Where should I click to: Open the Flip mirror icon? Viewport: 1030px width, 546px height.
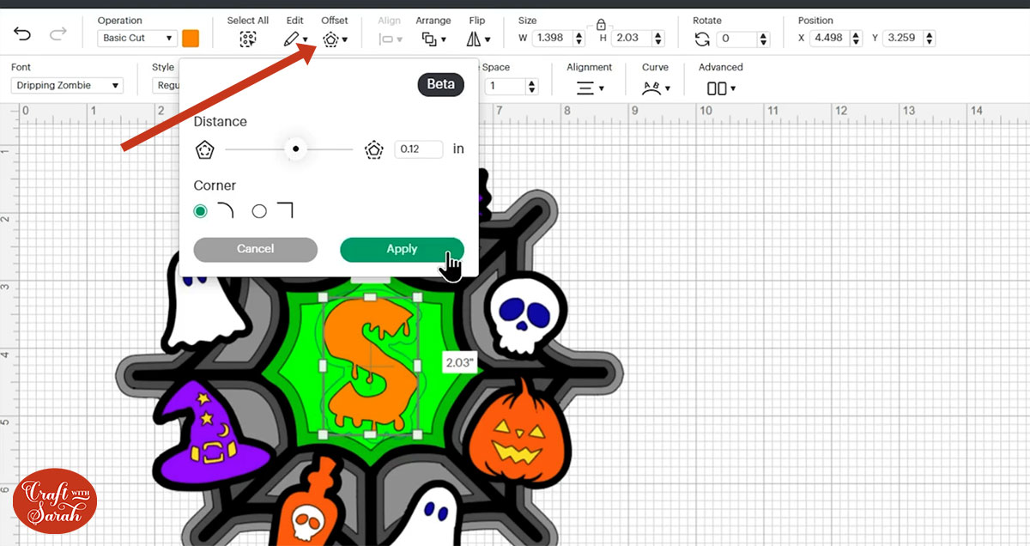coord(474,39)
